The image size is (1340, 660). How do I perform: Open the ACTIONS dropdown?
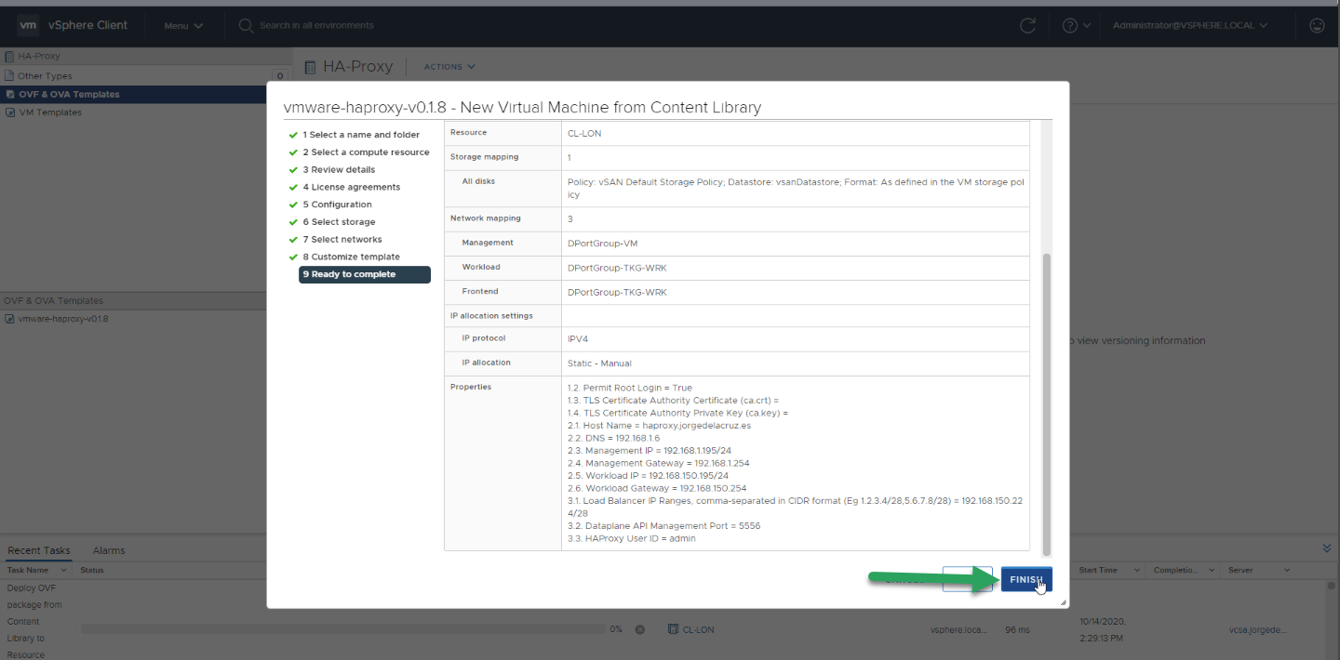click(449, 67)
